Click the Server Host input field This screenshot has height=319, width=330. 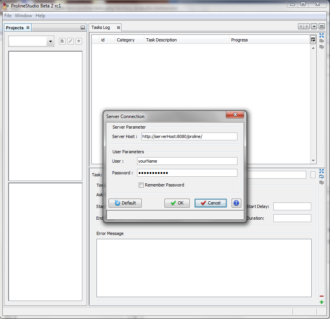click(x=189, y=136)
